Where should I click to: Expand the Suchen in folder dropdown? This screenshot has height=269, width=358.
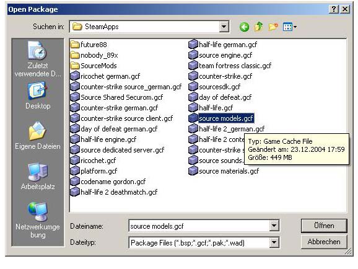point(224,27)
